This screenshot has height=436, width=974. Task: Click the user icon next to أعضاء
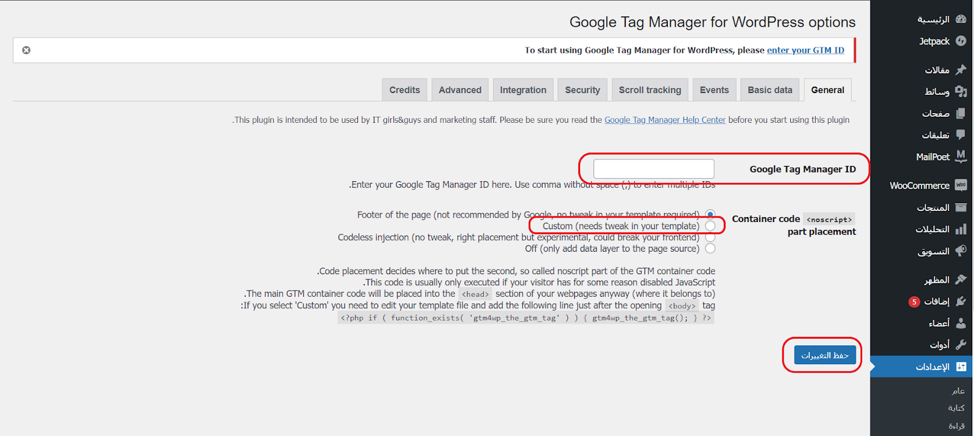coord(961,323)
